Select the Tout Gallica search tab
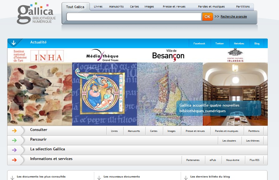Viewport: 279px width, 180px height. 75,7
